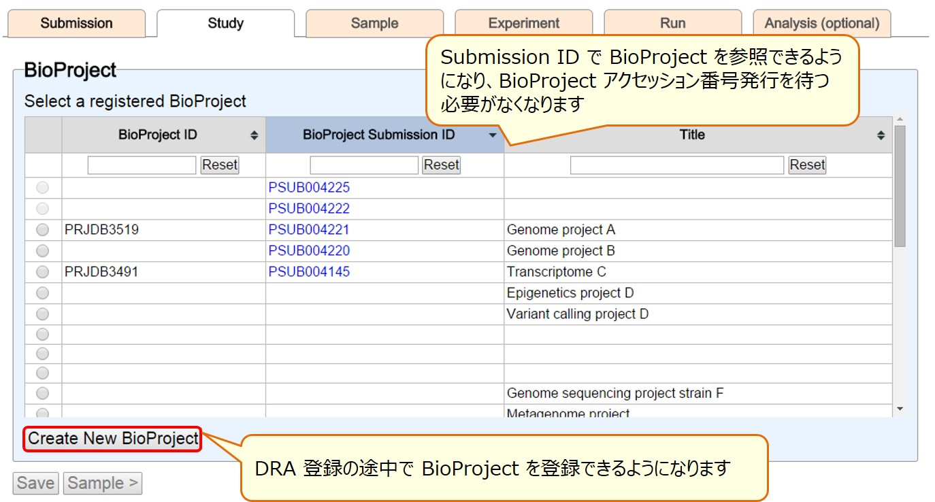Sort by the Title column arrows
Image resolution: width=935 pixels, height=502 pixels.
881,136
